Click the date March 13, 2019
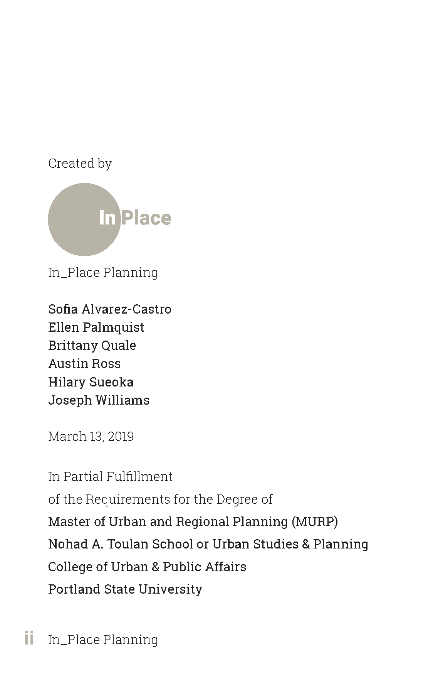443x675 pixels. pos(91,437)
